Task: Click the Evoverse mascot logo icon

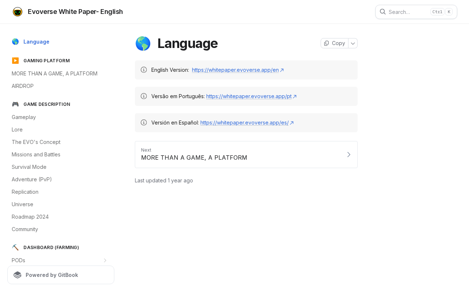Action: (x=18, y=12)
